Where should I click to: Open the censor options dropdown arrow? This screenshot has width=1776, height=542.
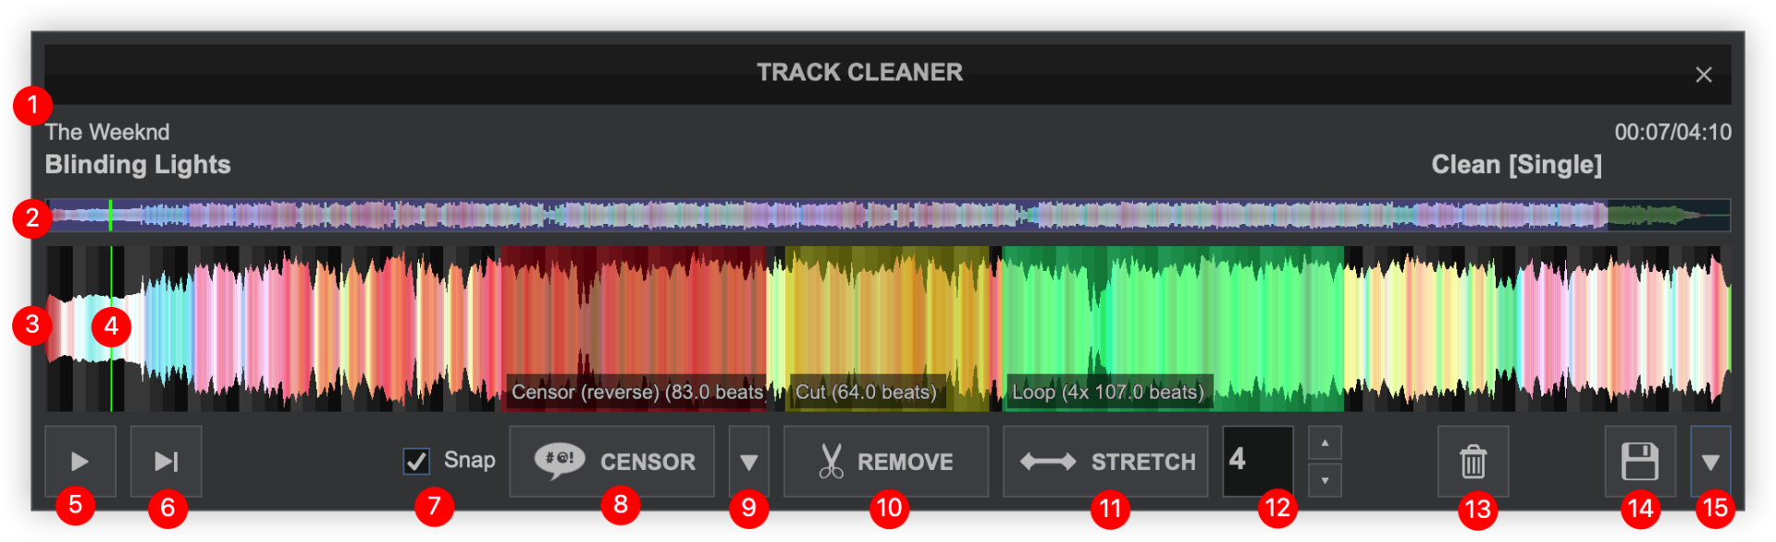(748, 461)
